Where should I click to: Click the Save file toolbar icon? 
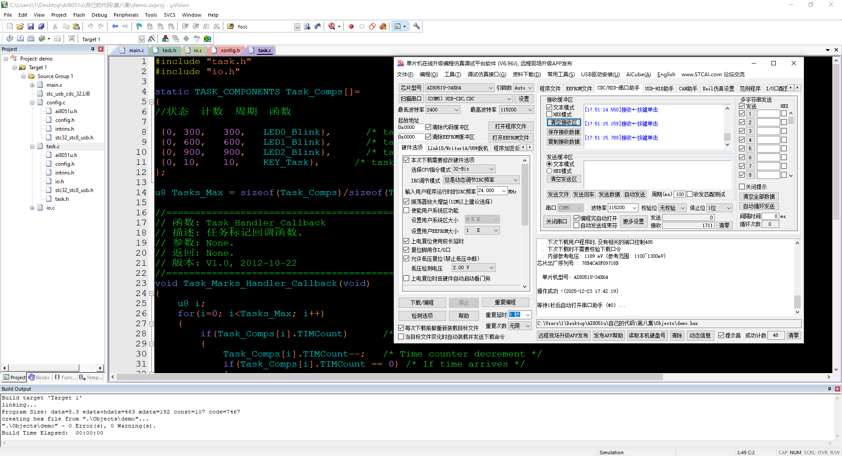point(31,27)
